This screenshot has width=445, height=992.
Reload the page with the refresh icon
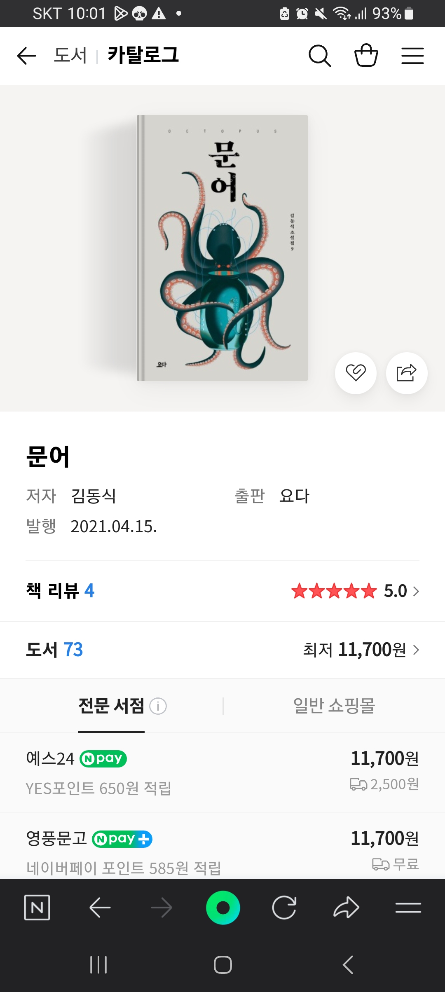[284, 907]
